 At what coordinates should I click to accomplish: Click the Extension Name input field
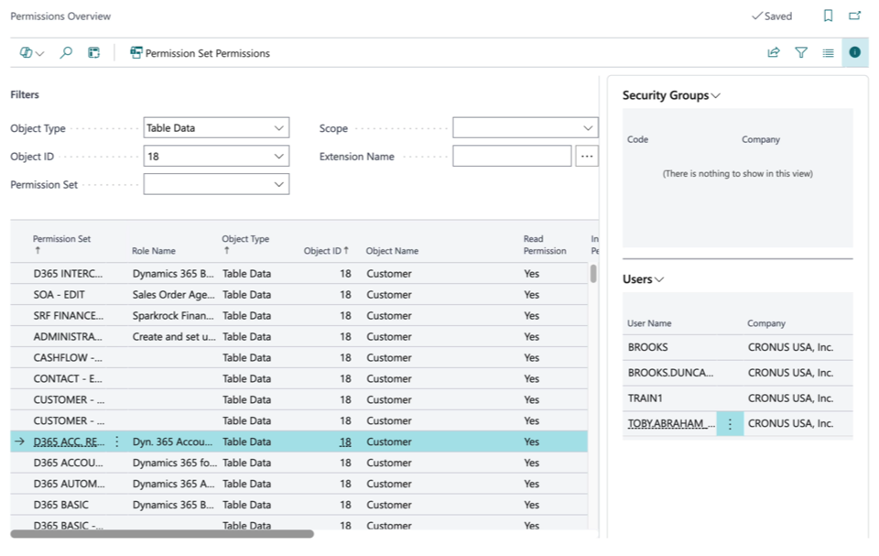click(512, 156)
